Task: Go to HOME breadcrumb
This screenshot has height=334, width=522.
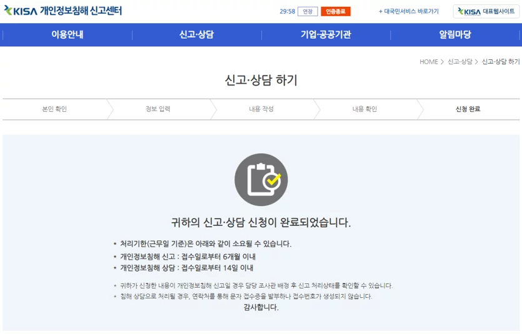Action: coord(428,62)
